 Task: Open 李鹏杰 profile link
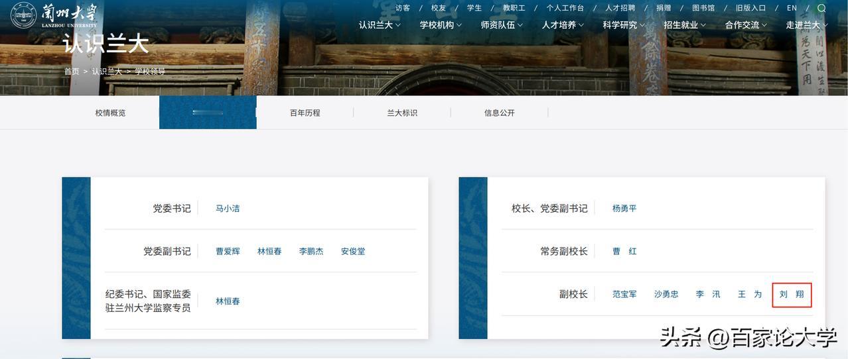311,252
